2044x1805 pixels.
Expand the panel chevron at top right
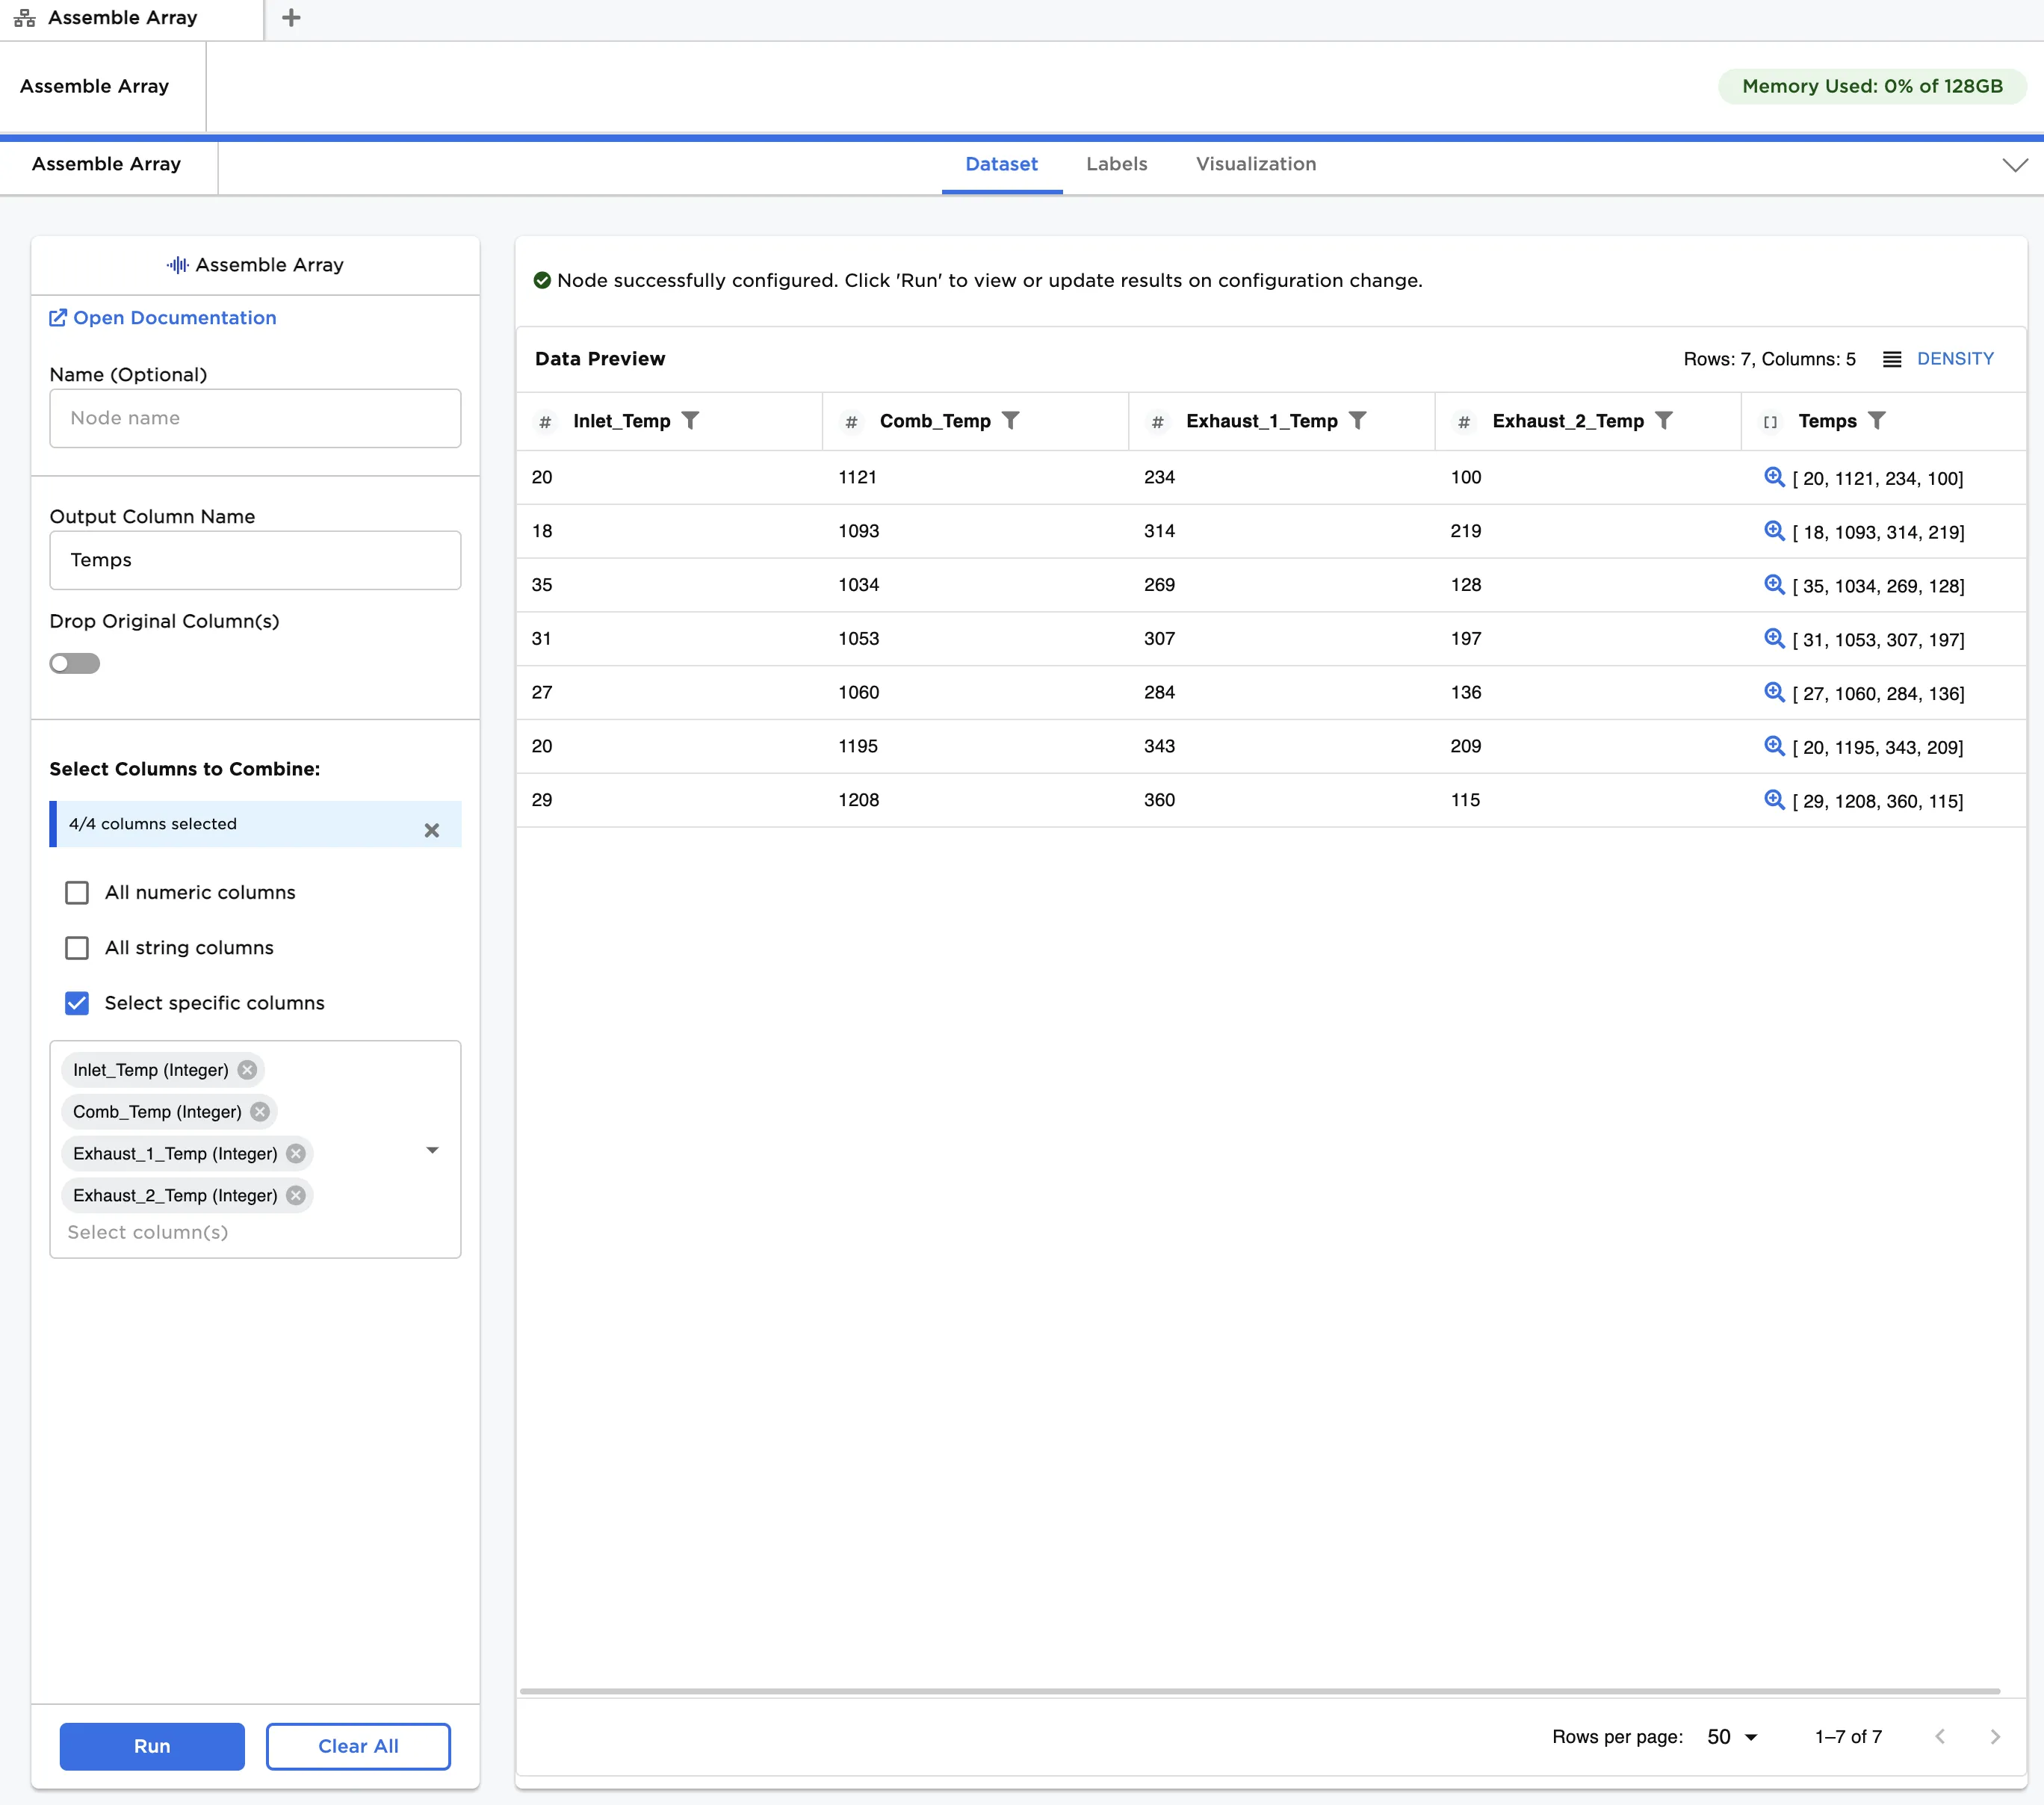pyautogui.click(x=2015, y=165)
